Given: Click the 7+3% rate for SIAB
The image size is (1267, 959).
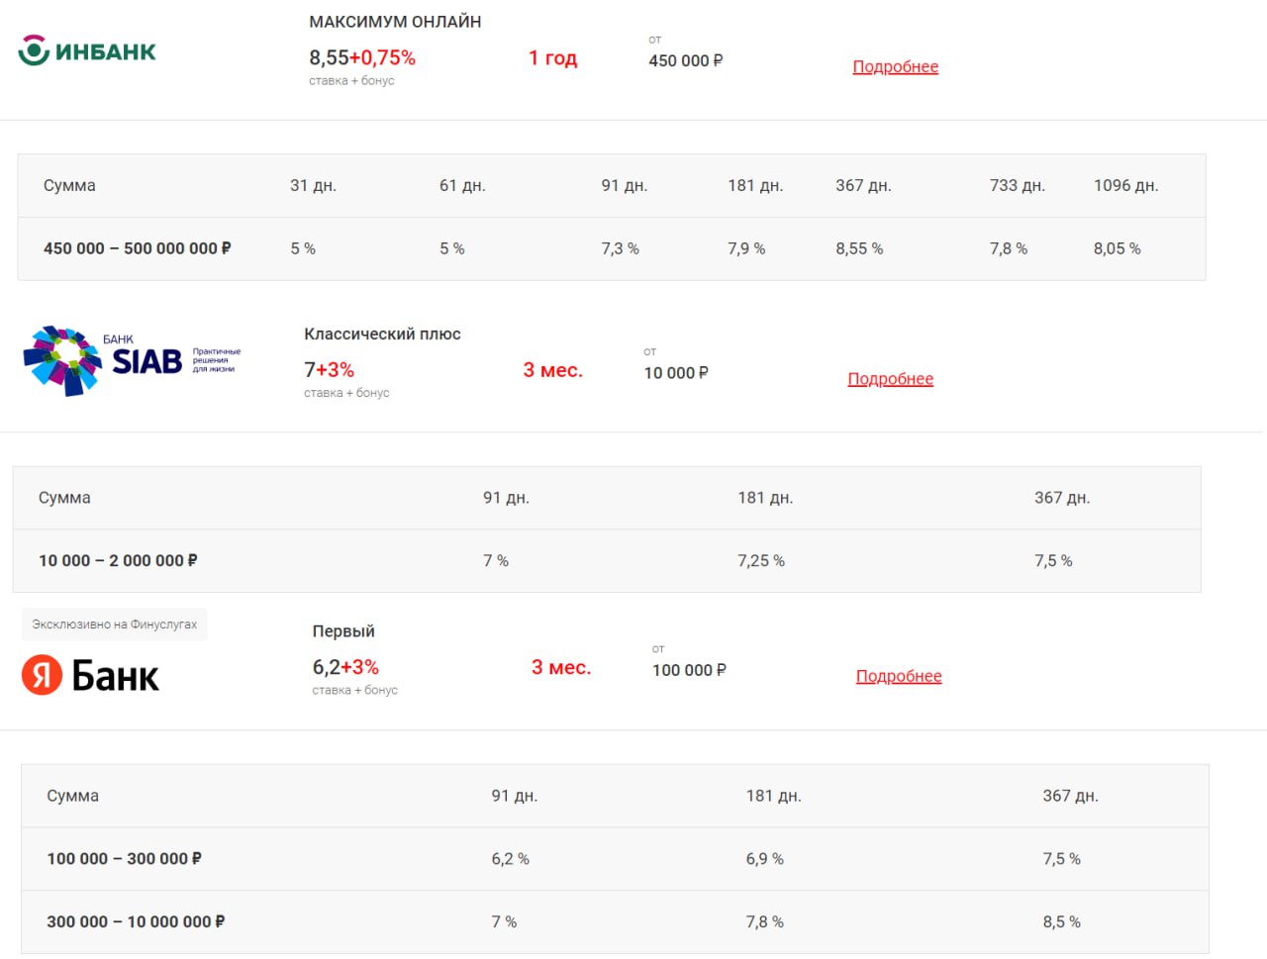Looking at the screenshot, I should tap(329, 370).
